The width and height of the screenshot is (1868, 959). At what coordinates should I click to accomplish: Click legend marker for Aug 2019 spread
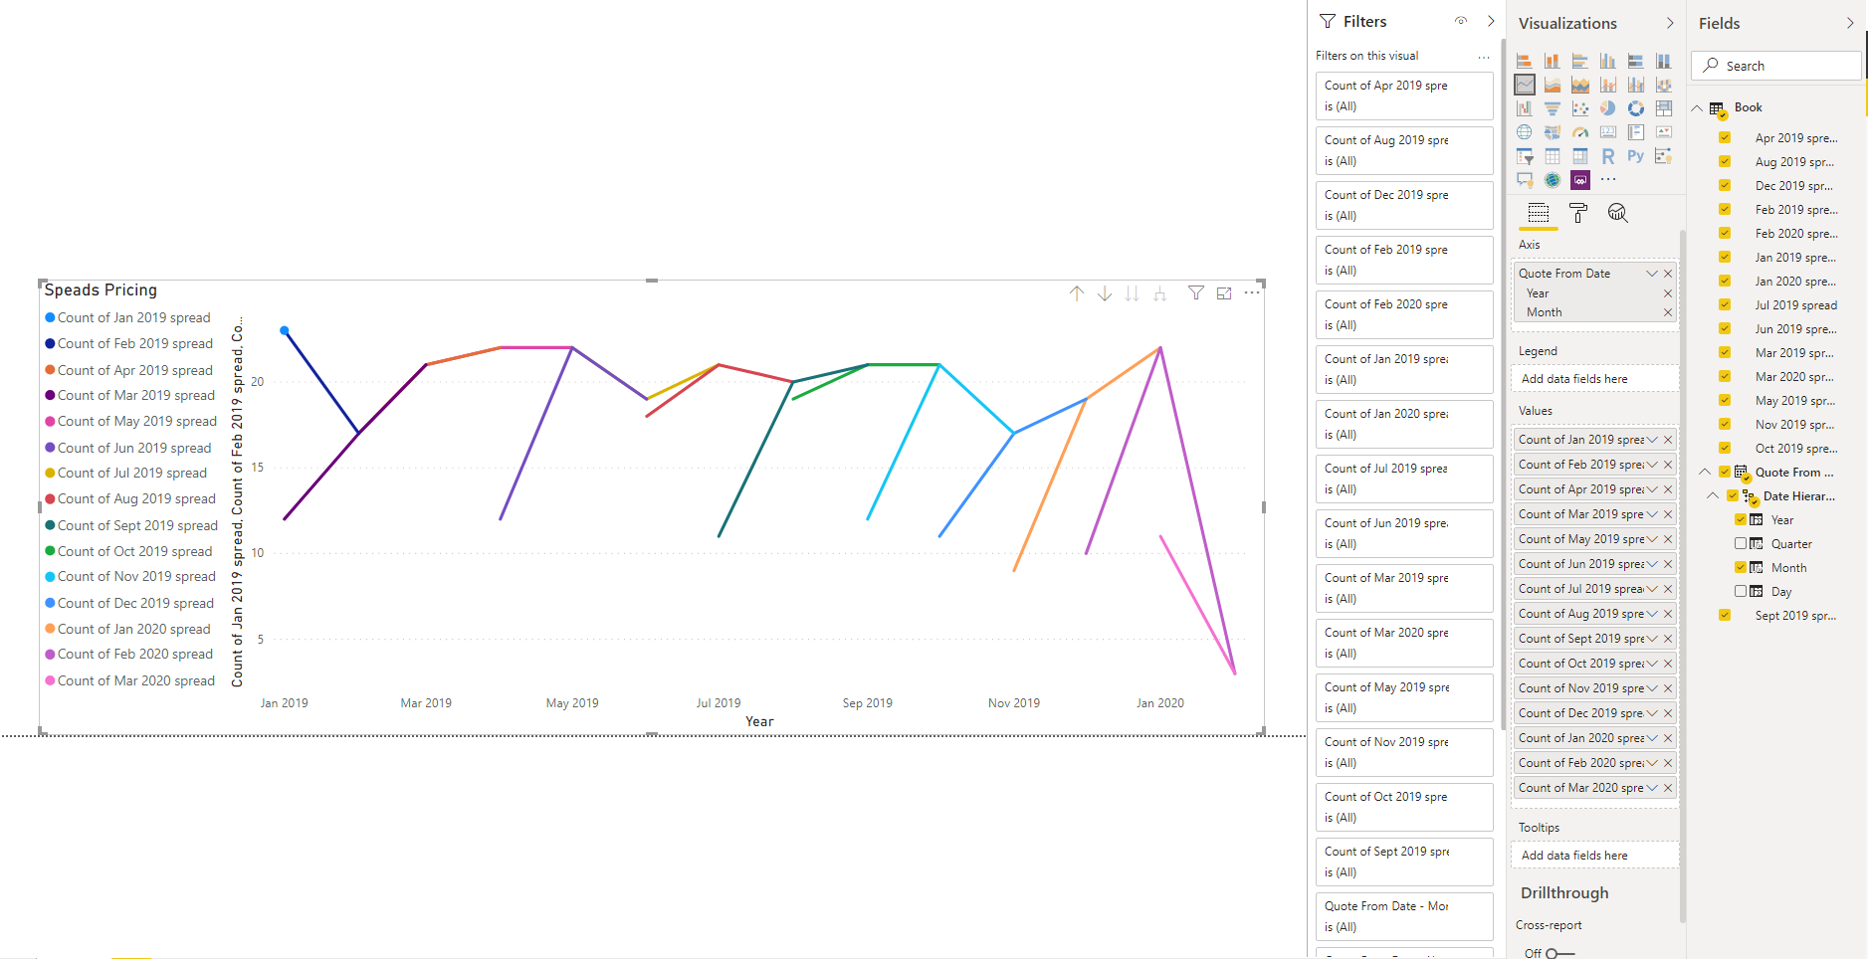(50, 498)
